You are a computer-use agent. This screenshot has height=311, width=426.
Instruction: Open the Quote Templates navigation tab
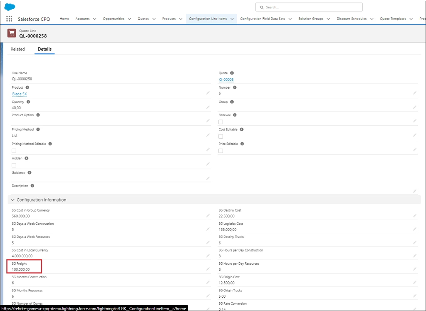pos(393,19)
